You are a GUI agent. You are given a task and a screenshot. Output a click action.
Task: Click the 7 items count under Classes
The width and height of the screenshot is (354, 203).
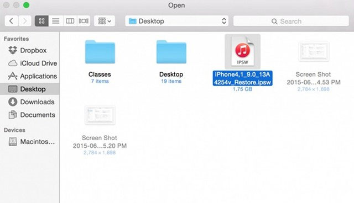(x=100, y=81)
